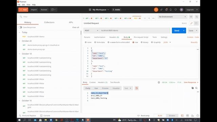Switch footer mode to Browse
217x122 pixels.
click(x=172, y=116)
